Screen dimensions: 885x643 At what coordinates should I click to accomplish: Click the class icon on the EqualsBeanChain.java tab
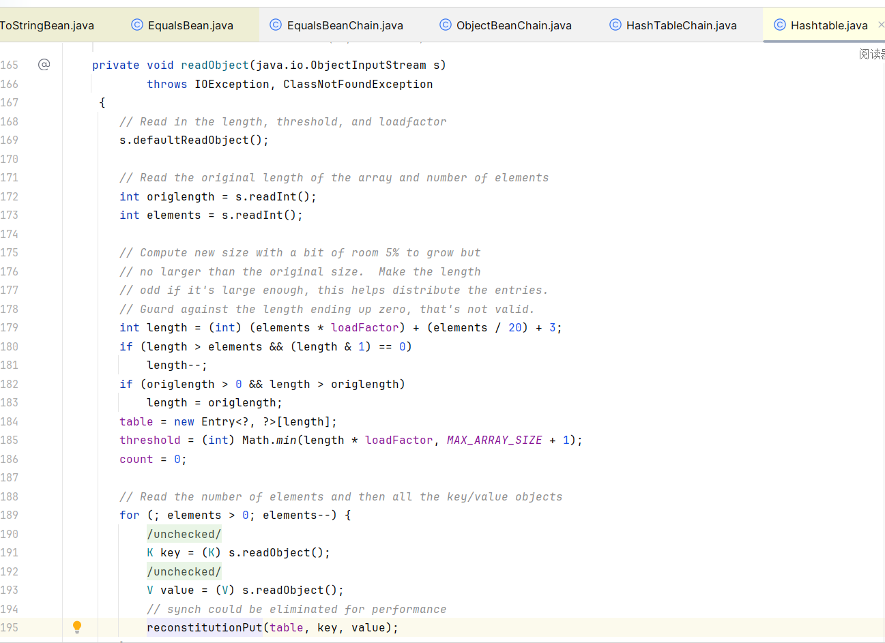pos(276,25)
